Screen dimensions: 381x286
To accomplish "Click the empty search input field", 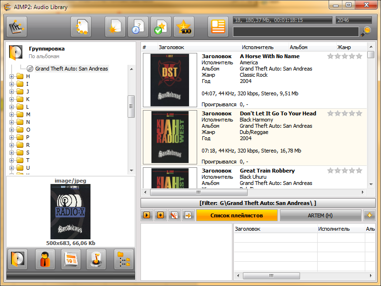I will coord(296,32).
